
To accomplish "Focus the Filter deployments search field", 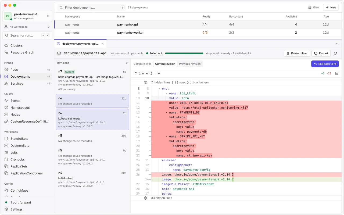I will pos(92,8).
